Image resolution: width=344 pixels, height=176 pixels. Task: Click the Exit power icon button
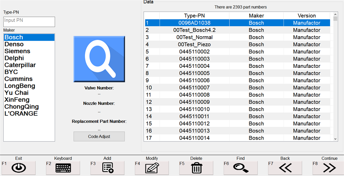(19, 168)
